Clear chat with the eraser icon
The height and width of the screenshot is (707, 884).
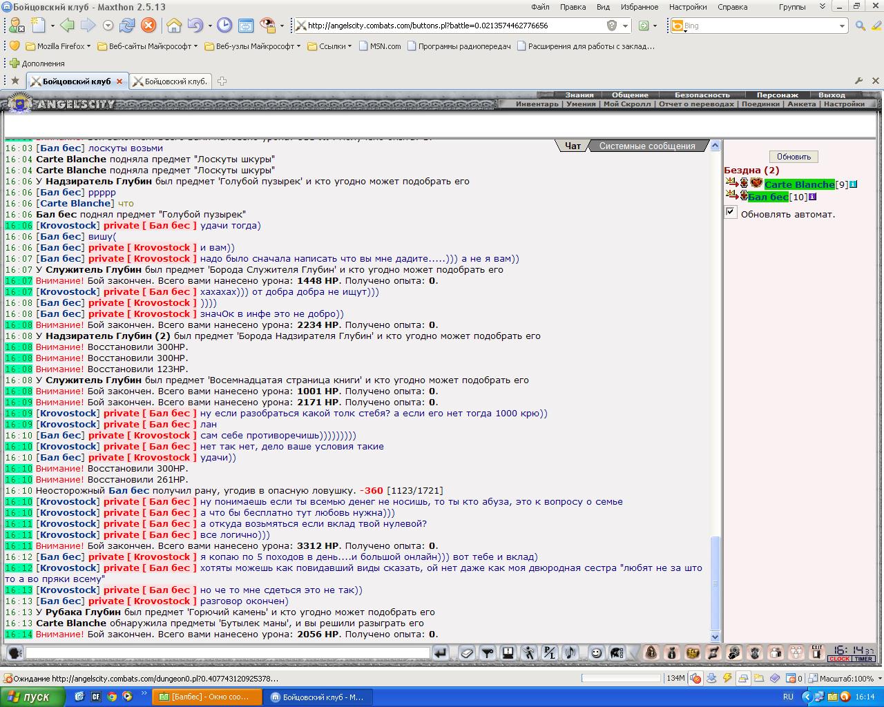pyautogui.click(x=467, y=652)
